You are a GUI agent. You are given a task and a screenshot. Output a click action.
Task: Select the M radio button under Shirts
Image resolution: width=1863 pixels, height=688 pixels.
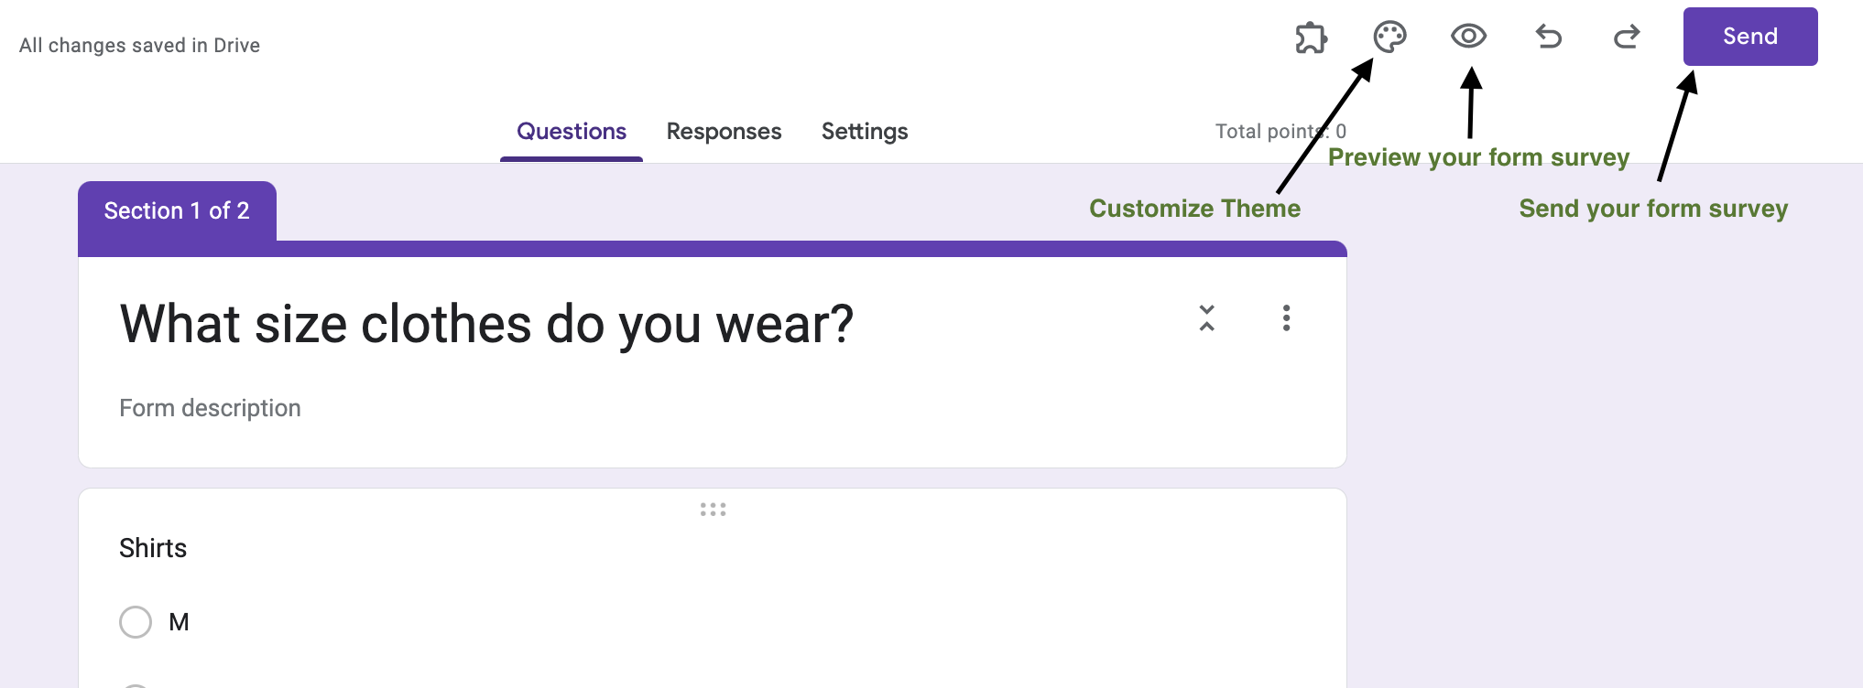pos(136,622)
